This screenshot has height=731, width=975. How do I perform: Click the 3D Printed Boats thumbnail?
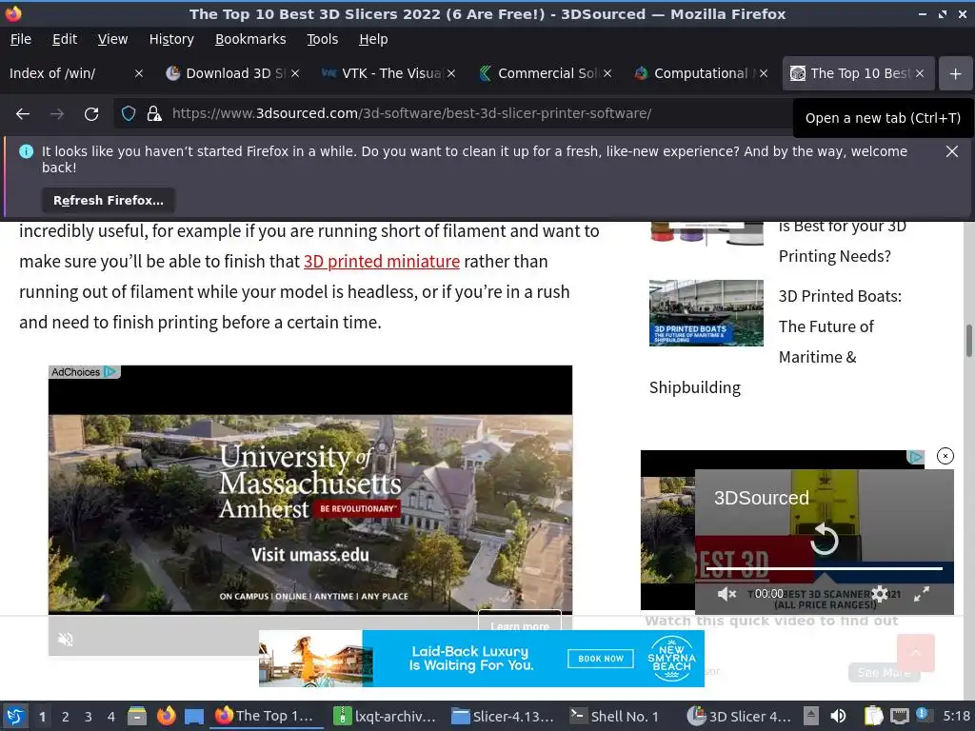706,312
